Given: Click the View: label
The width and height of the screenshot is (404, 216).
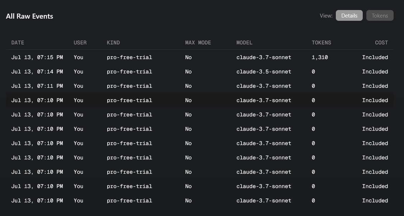Looking at the screenshot, I should tap(326, 16).
